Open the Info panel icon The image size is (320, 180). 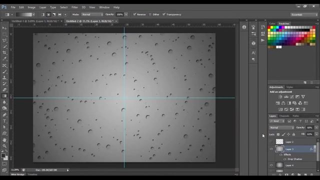(244, 27)
